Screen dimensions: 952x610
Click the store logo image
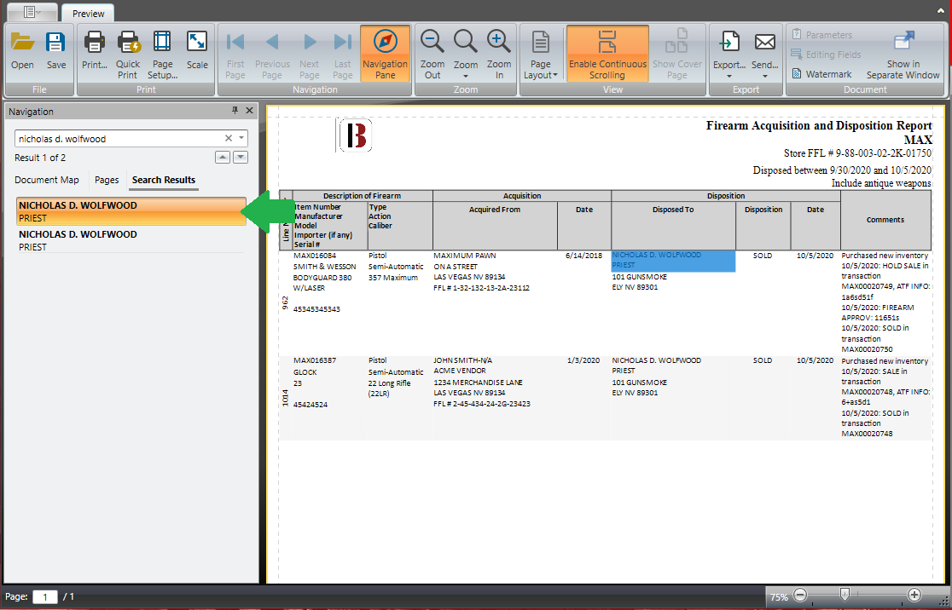355,135
